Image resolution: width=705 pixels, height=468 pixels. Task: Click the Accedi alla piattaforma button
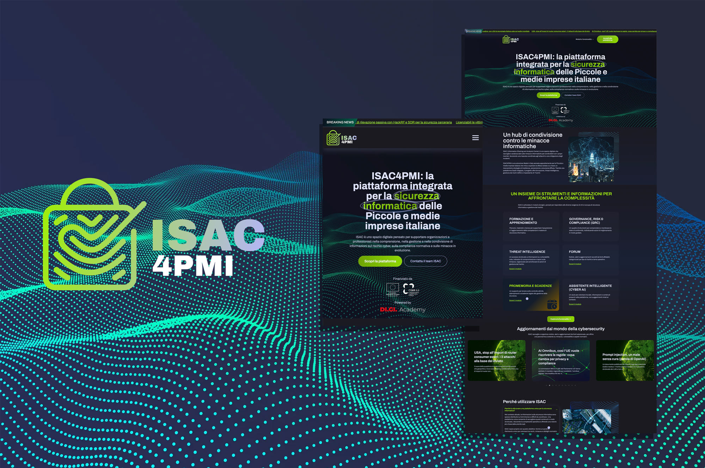coord(608,39)
